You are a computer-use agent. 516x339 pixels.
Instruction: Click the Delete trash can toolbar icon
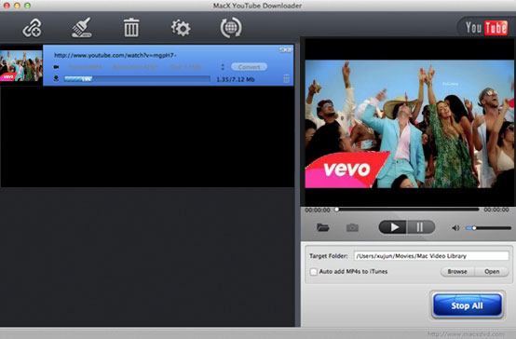coord(131,27)
